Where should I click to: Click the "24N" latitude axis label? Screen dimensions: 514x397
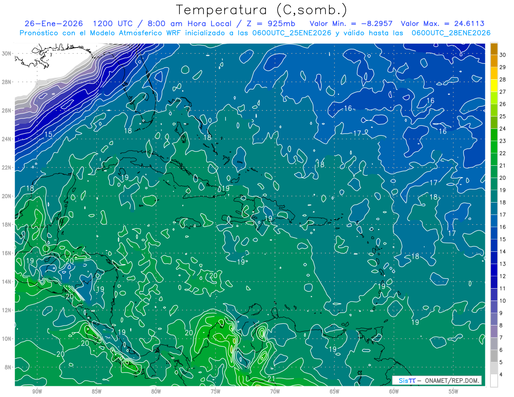pyautogui.click(x=7, y=139)
